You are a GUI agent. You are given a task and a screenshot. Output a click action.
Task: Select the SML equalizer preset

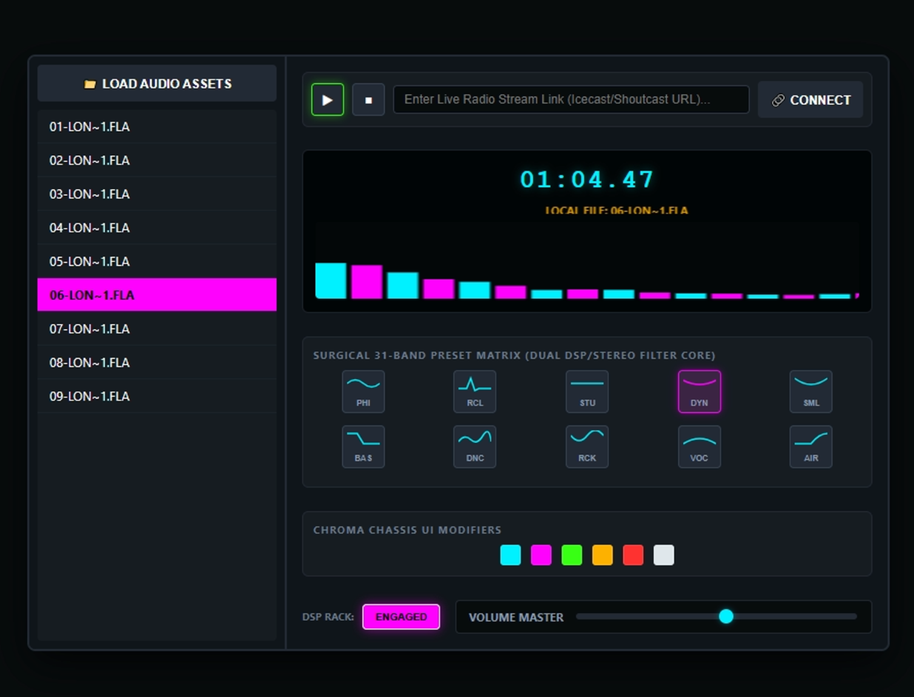click(x=811, y=391)
